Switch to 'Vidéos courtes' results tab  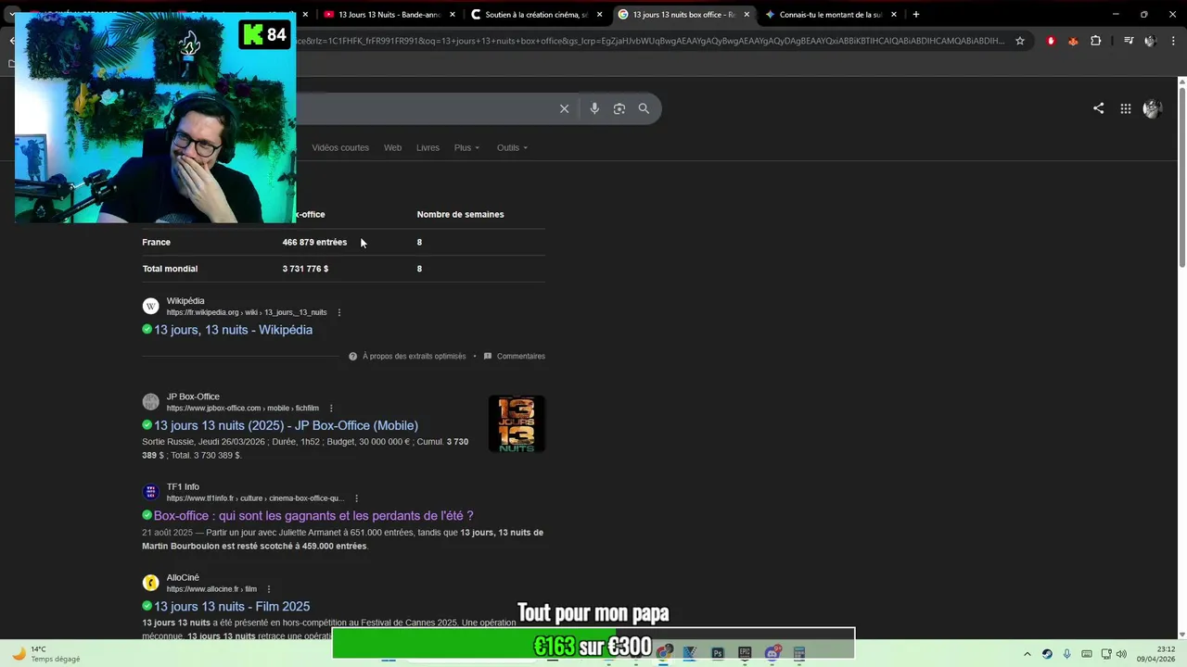[340, 147]
